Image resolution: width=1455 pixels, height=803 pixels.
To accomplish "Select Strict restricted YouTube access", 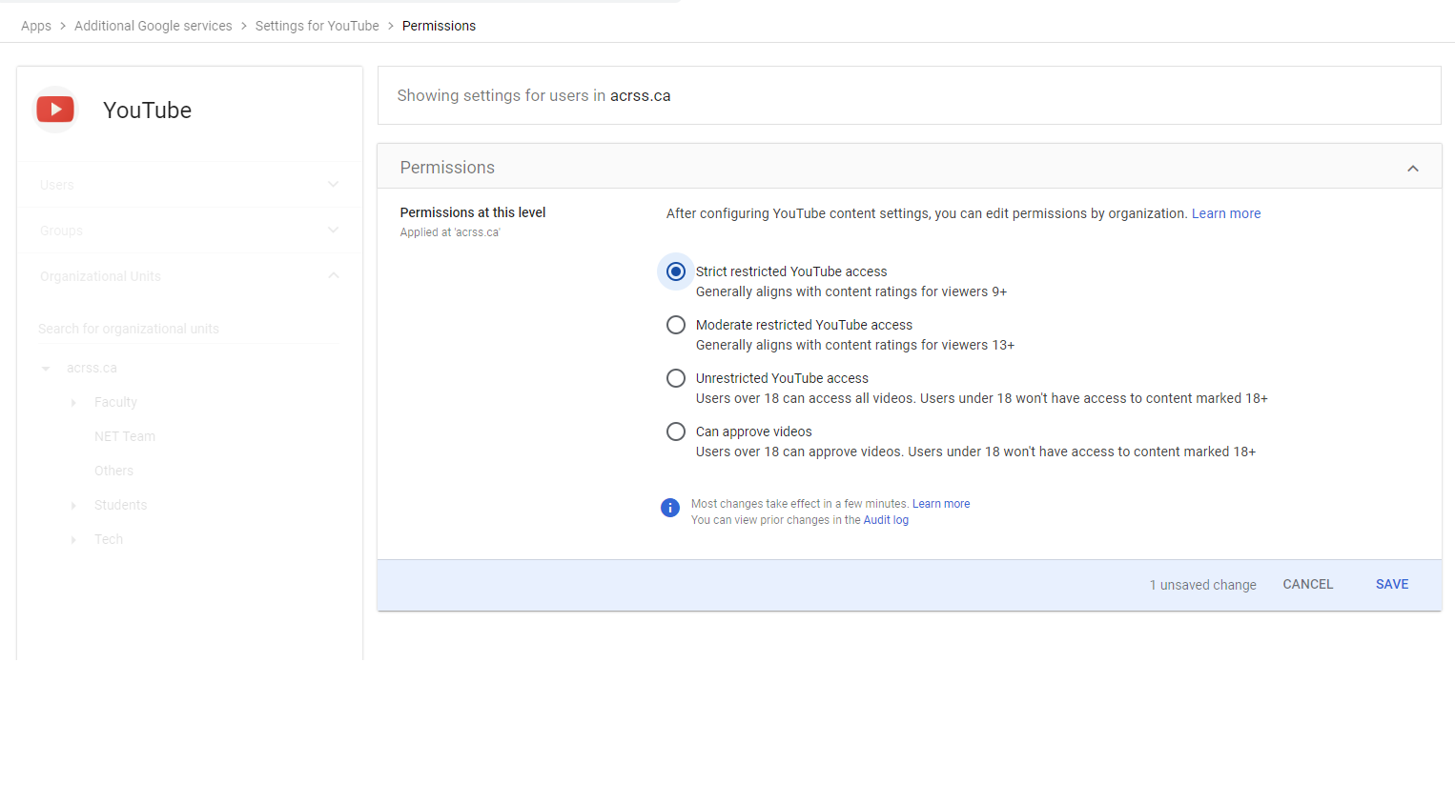I will point(676,271).
